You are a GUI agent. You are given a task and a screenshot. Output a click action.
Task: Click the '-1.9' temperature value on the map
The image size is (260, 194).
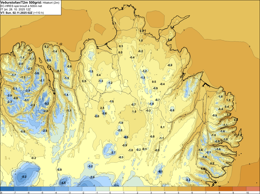151,104
